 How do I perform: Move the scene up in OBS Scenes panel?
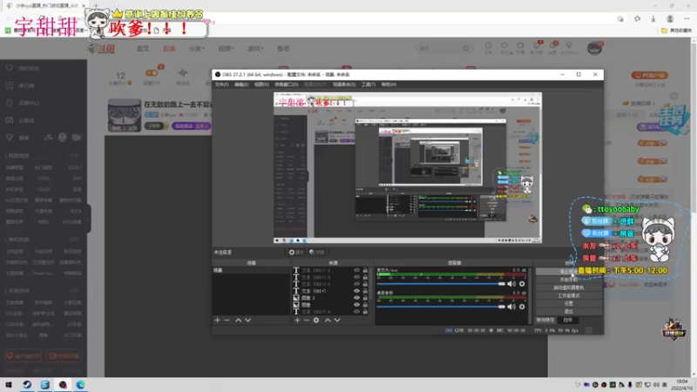pyautogui.click(x=238, y=320)
